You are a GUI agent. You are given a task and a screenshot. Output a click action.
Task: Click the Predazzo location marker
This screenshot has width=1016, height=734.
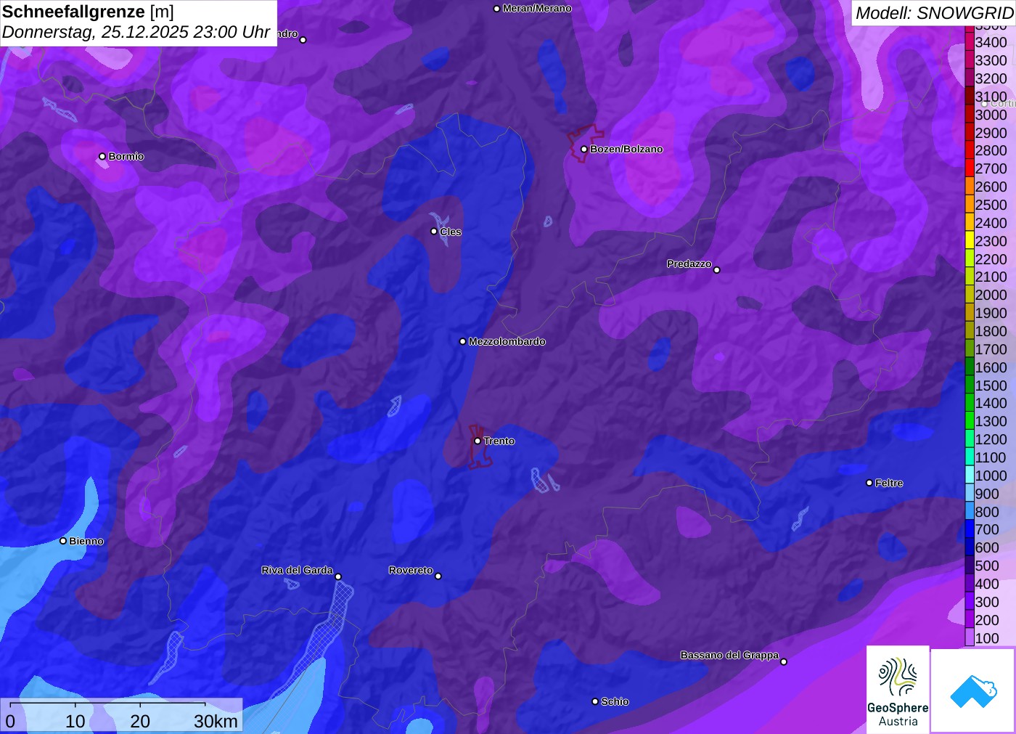click(717, 270)
